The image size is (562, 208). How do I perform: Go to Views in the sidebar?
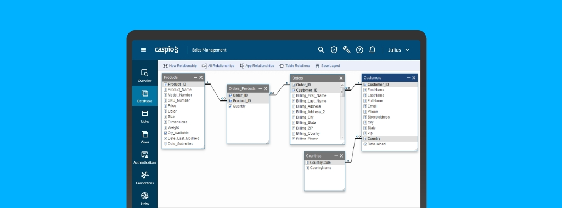145,137
